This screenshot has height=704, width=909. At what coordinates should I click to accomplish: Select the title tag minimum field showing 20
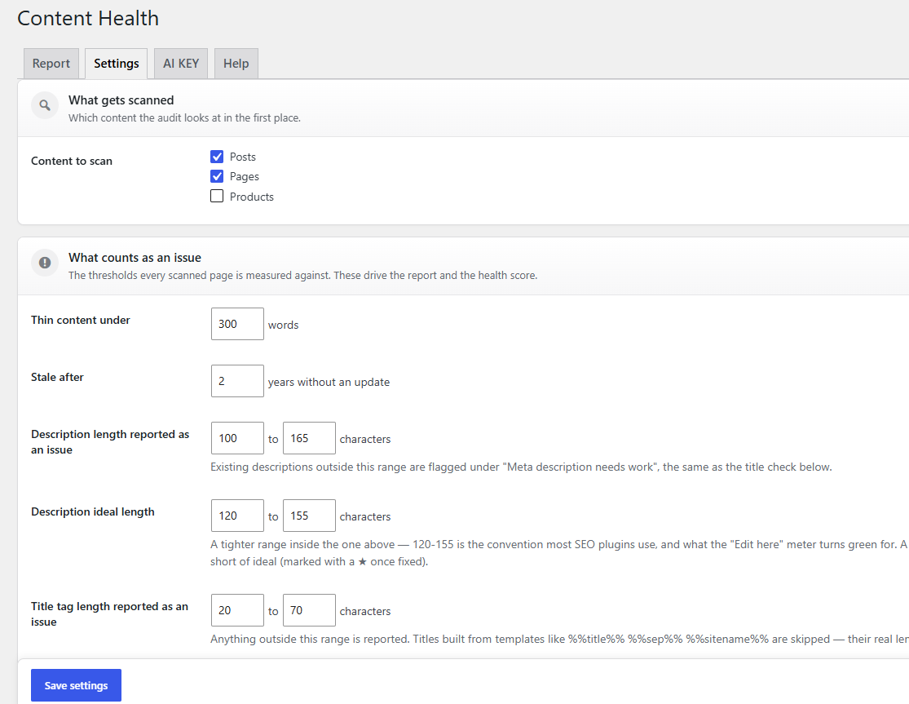tap(237, 610)
